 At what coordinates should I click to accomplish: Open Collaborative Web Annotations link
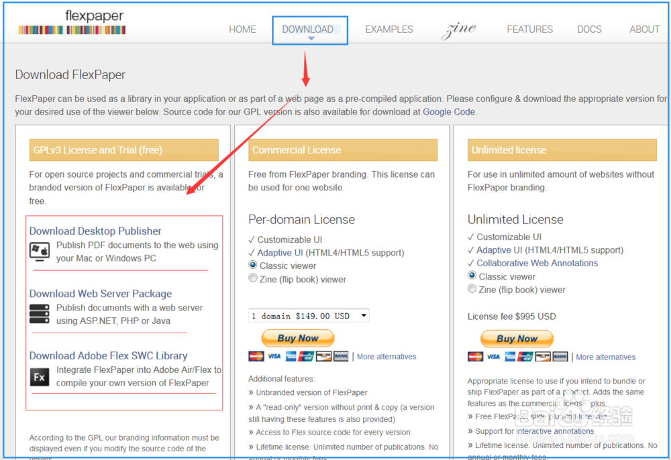click(x=537, y=264)
